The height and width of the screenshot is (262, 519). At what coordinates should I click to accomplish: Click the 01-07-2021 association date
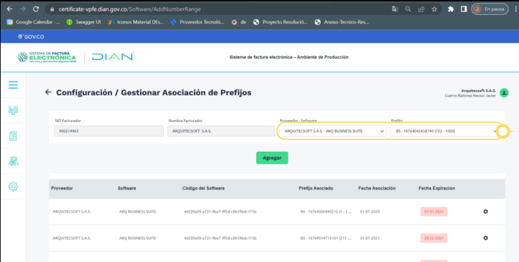point(370,238)
